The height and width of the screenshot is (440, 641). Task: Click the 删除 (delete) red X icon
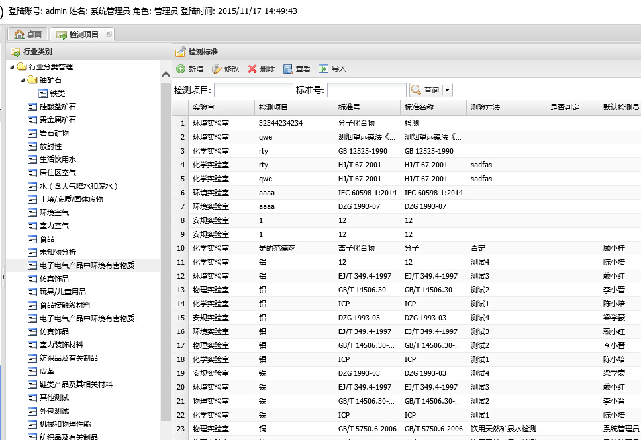[x=252, y=69]
